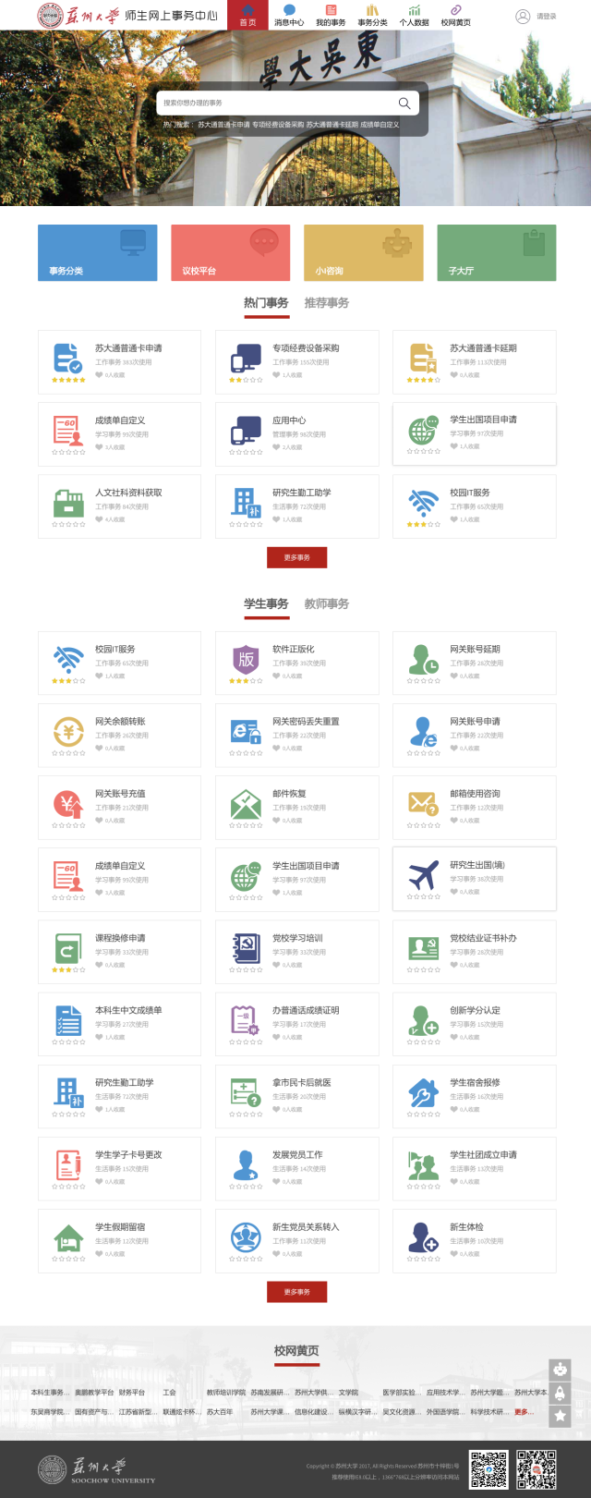Click the search magnifier icon

[x=404, y=104]
